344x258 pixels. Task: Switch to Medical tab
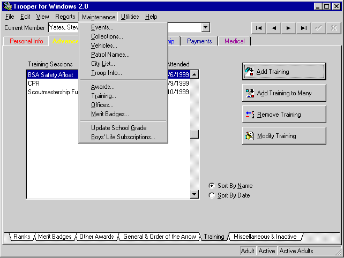pos(234,41)
